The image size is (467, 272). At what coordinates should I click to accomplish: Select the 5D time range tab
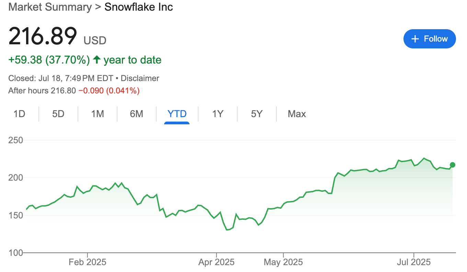pos(58,114)
